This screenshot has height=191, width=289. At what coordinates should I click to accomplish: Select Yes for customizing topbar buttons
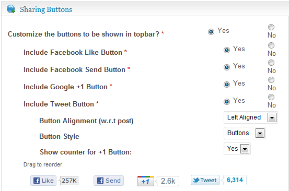[211, 32]
